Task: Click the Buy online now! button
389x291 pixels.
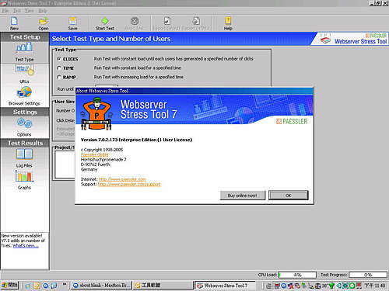Action: coord(243,196)
